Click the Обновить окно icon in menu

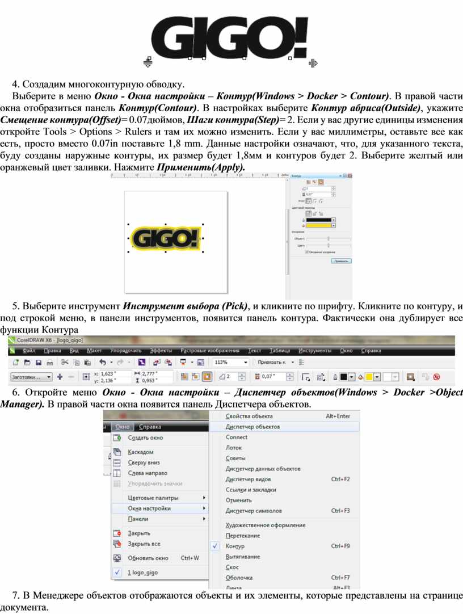tap(117, 558)
